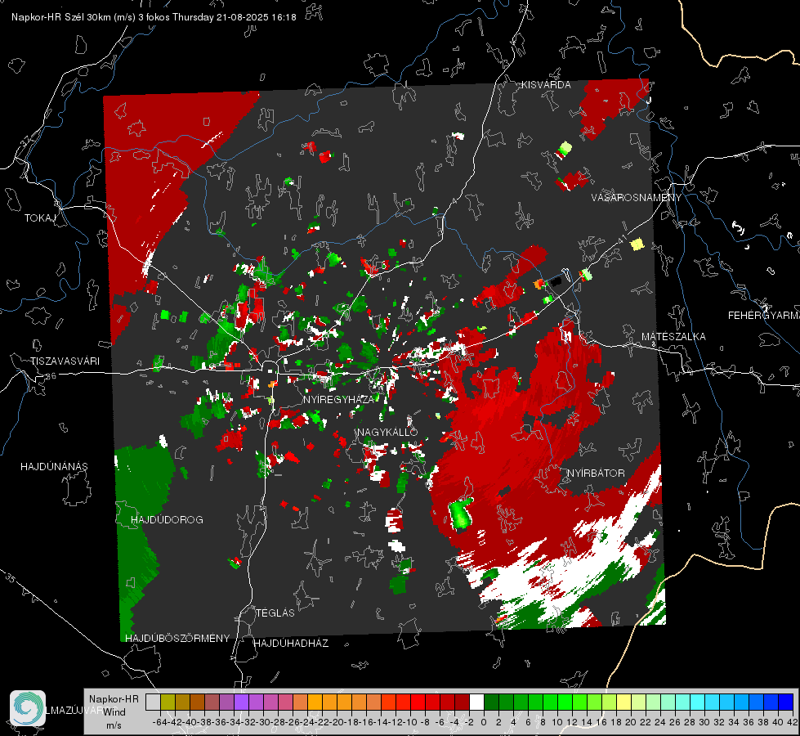
Task: Click the legend value 0
Action: click(x=484, y=722)
